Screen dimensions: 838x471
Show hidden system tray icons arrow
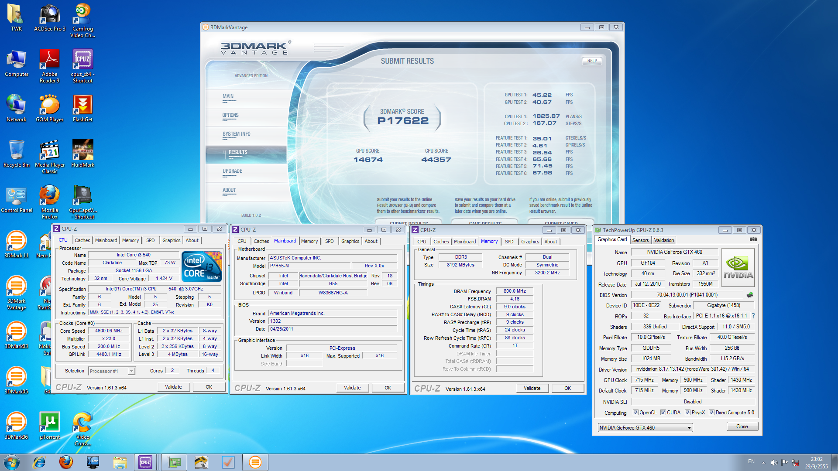pyautogui.click(x=763, y=462)
